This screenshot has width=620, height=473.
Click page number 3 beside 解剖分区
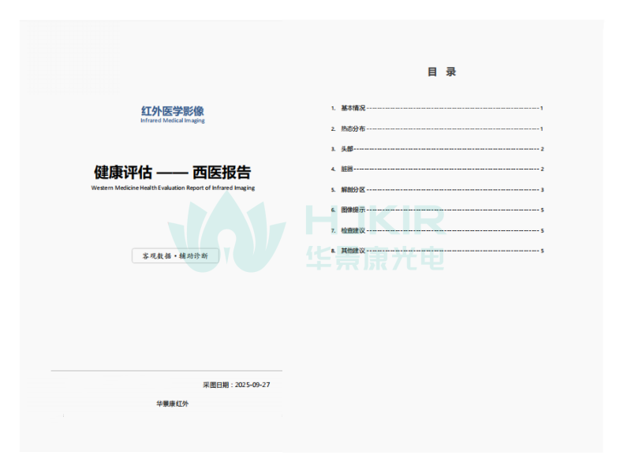click(542, 190)
